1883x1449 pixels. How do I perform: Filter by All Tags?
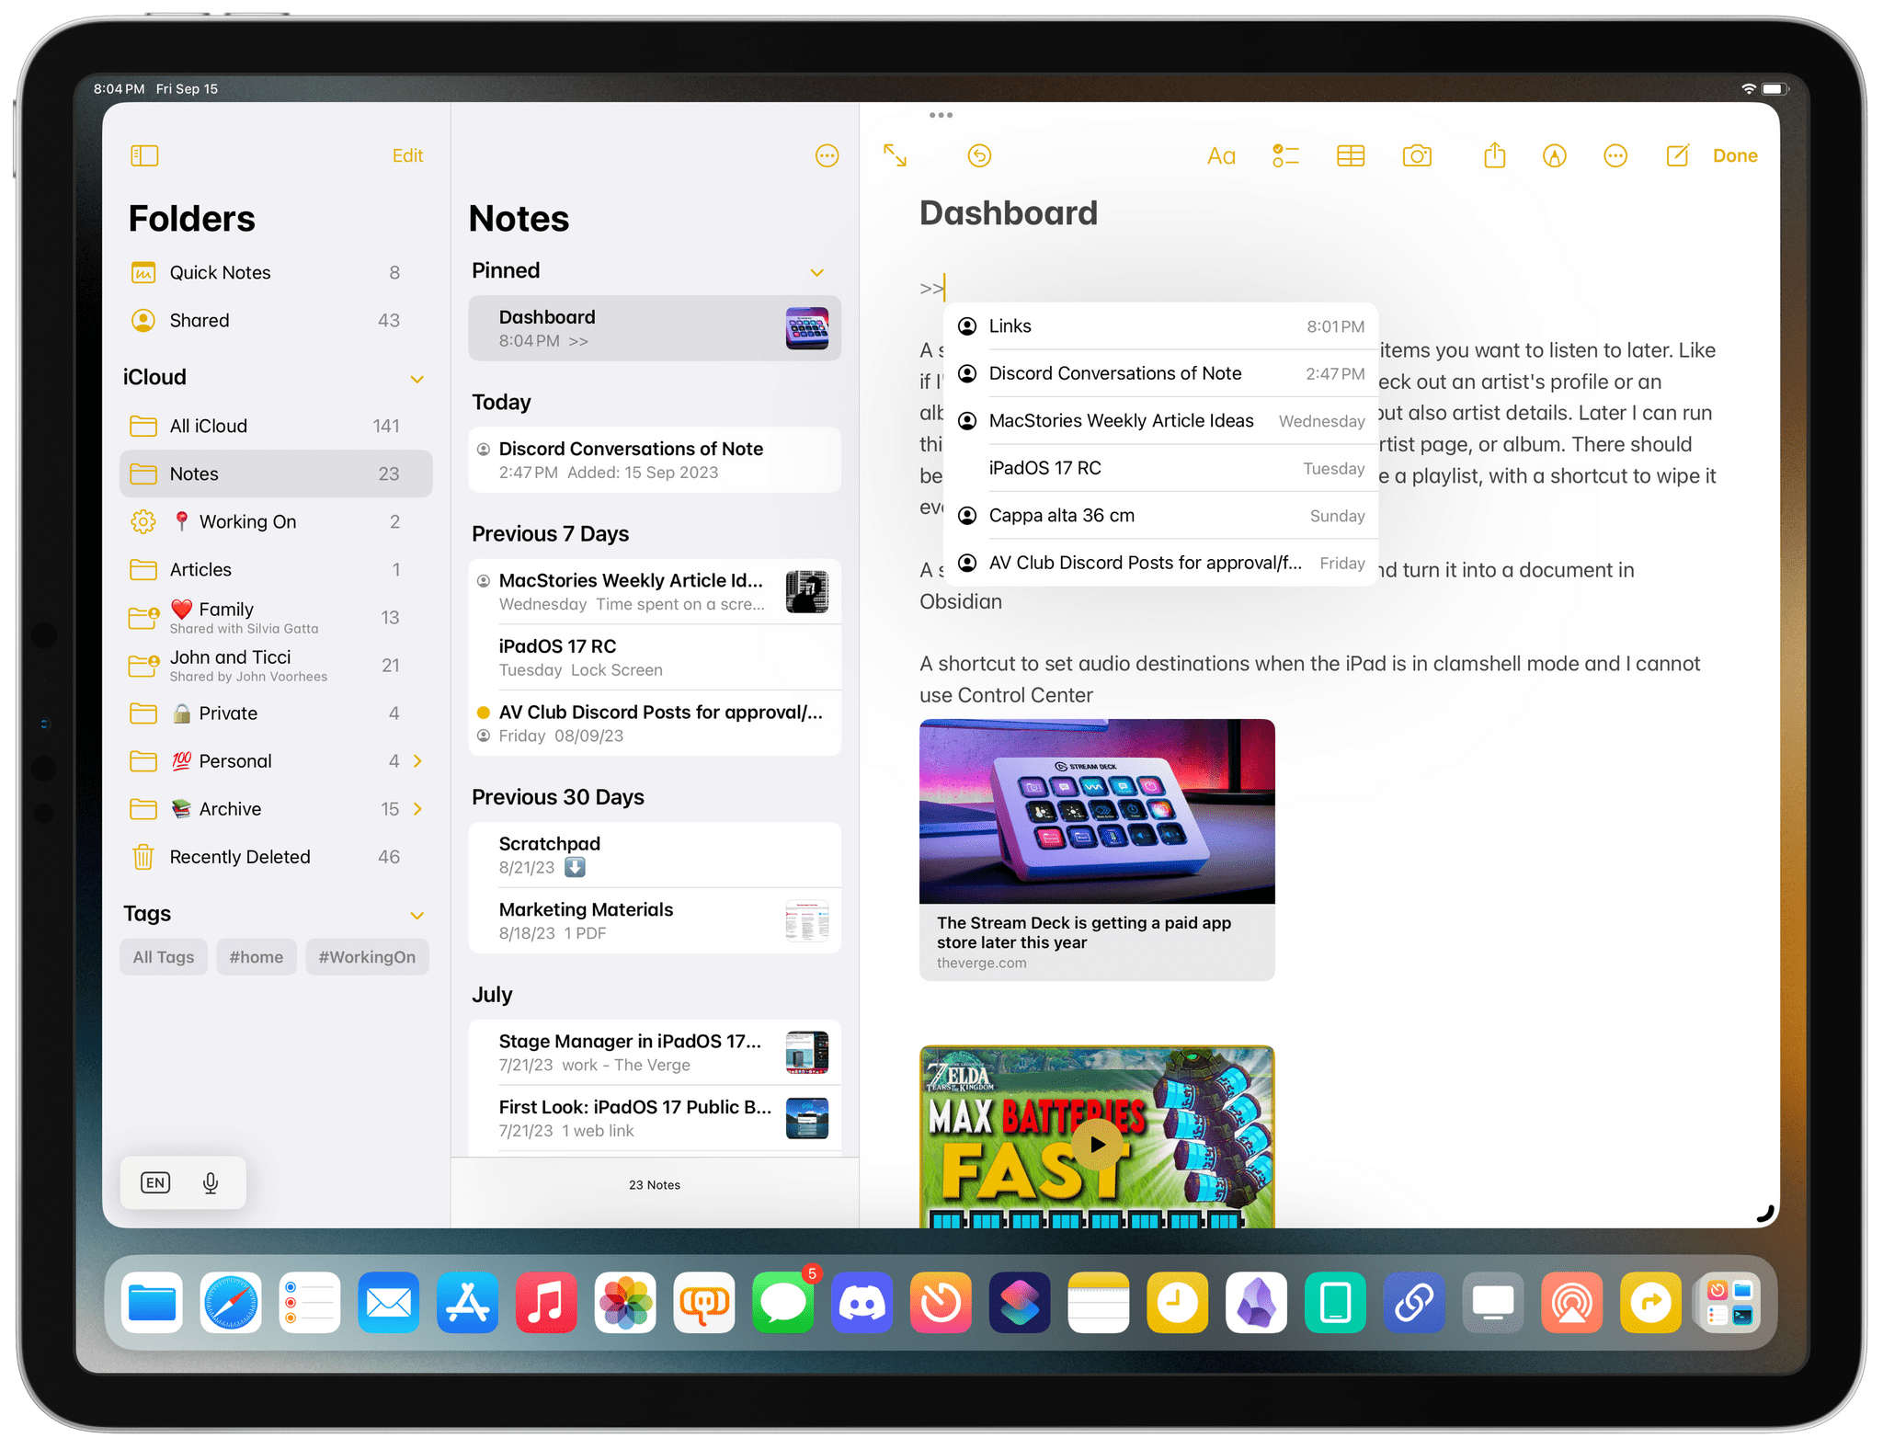tap(164, 956)
